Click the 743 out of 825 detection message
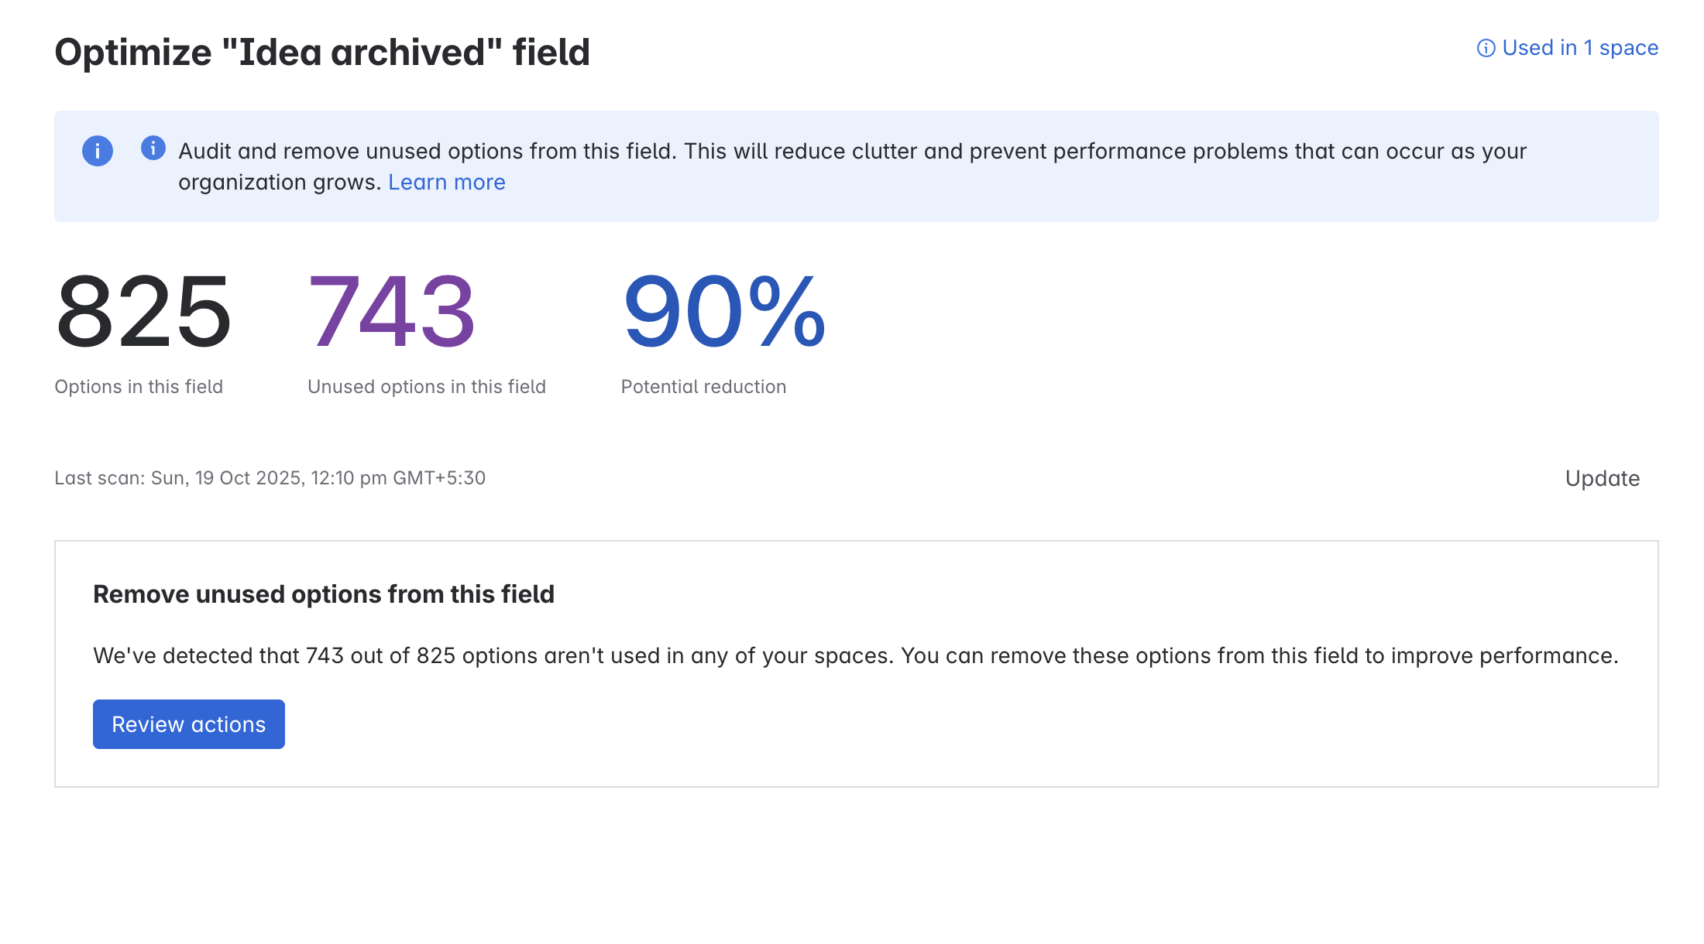This screenshot has width=1704, height=944. click(x=856, y=655)
